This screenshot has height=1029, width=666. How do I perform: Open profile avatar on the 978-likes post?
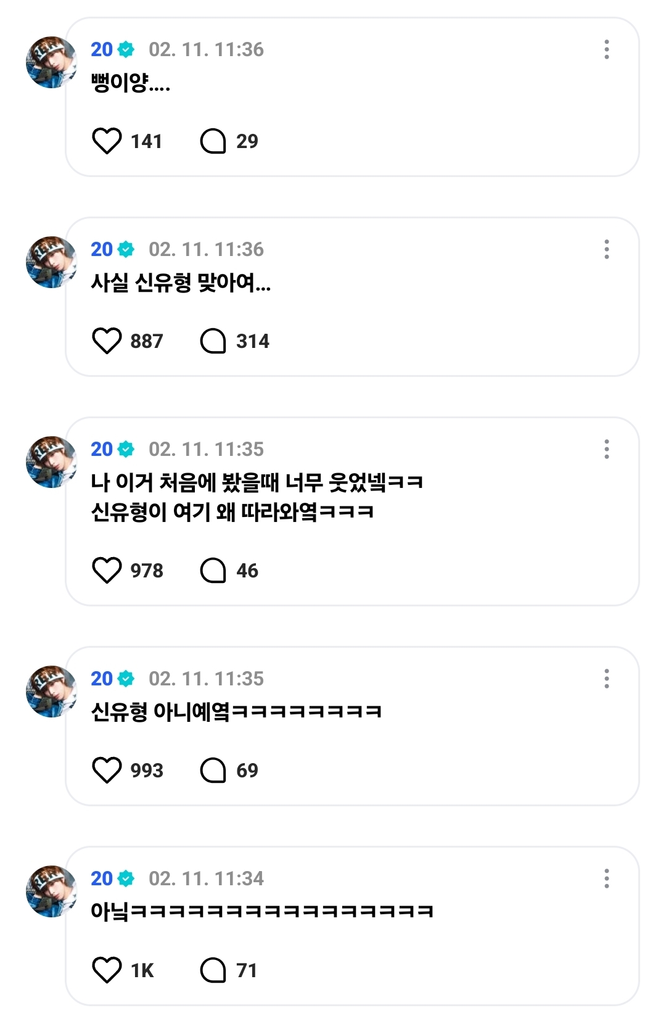(x=51, y=462)
